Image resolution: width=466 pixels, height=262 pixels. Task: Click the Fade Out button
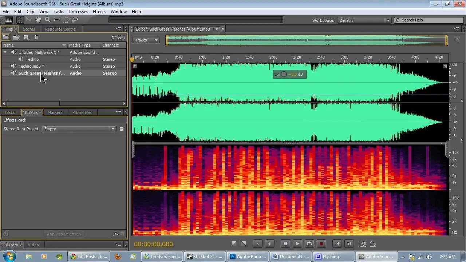point(244,243)
